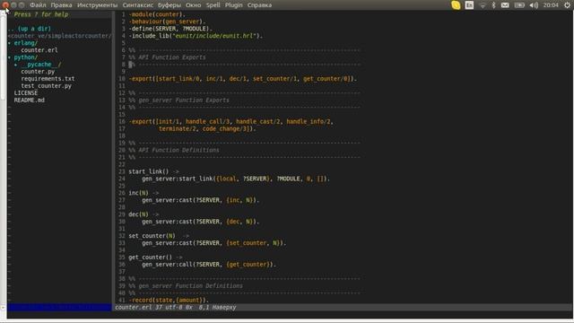This screenshot has height=323, width=574.
Task: Open the Bluetooth indicator menu
Action: pos(493,5)
